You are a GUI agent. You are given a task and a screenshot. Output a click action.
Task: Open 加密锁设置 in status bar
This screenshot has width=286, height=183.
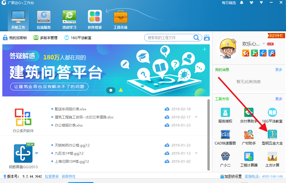(x=231, y=176)
